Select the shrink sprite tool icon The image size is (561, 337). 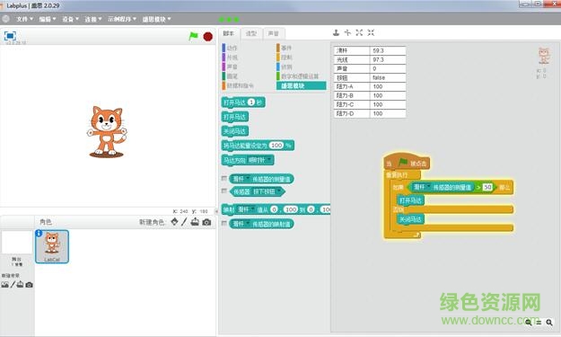tap(371, 32)
